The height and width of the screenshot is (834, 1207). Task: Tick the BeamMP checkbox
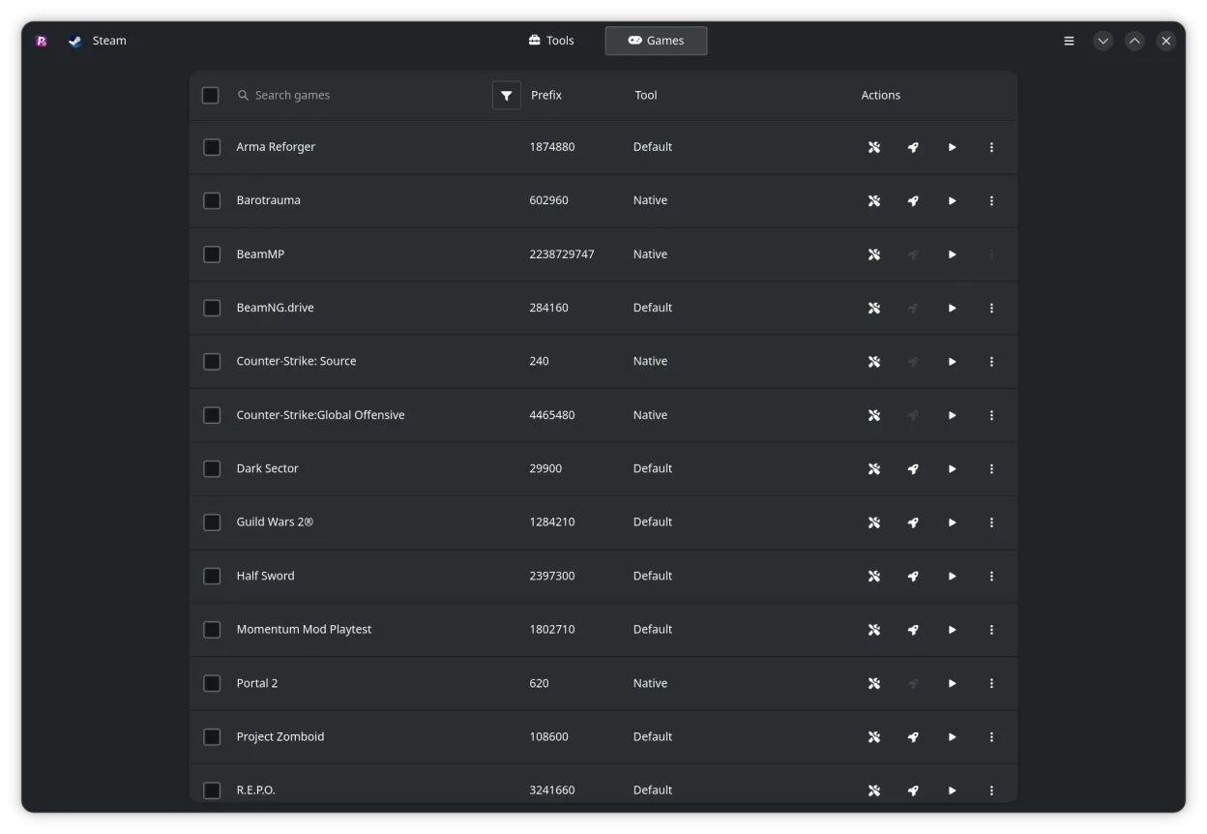click(x=212, y=254)
